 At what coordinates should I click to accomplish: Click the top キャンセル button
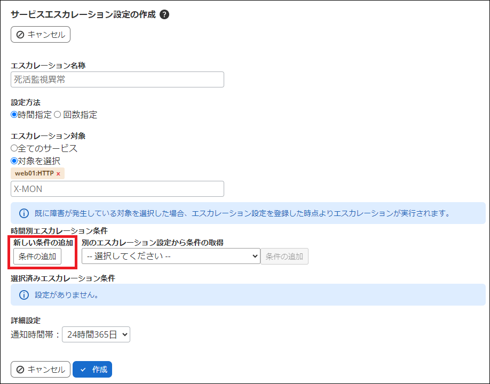40,34
